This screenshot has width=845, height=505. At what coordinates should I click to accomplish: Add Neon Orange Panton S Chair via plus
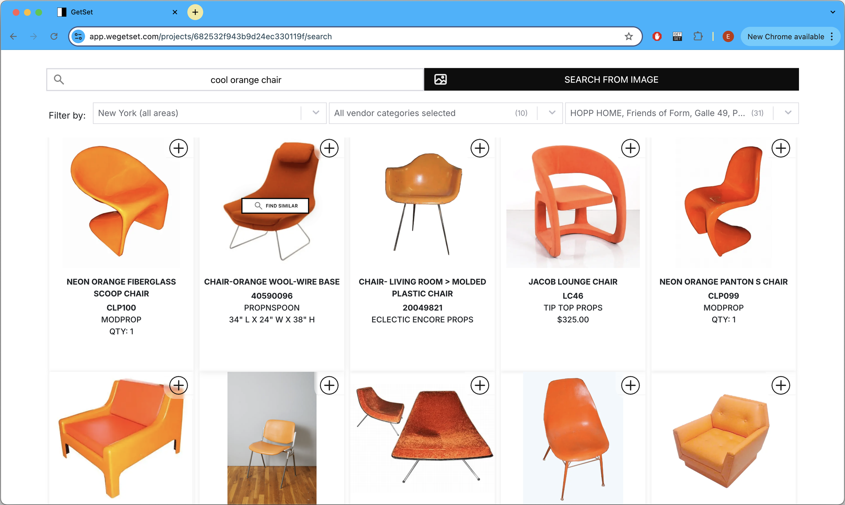point(780,148)
